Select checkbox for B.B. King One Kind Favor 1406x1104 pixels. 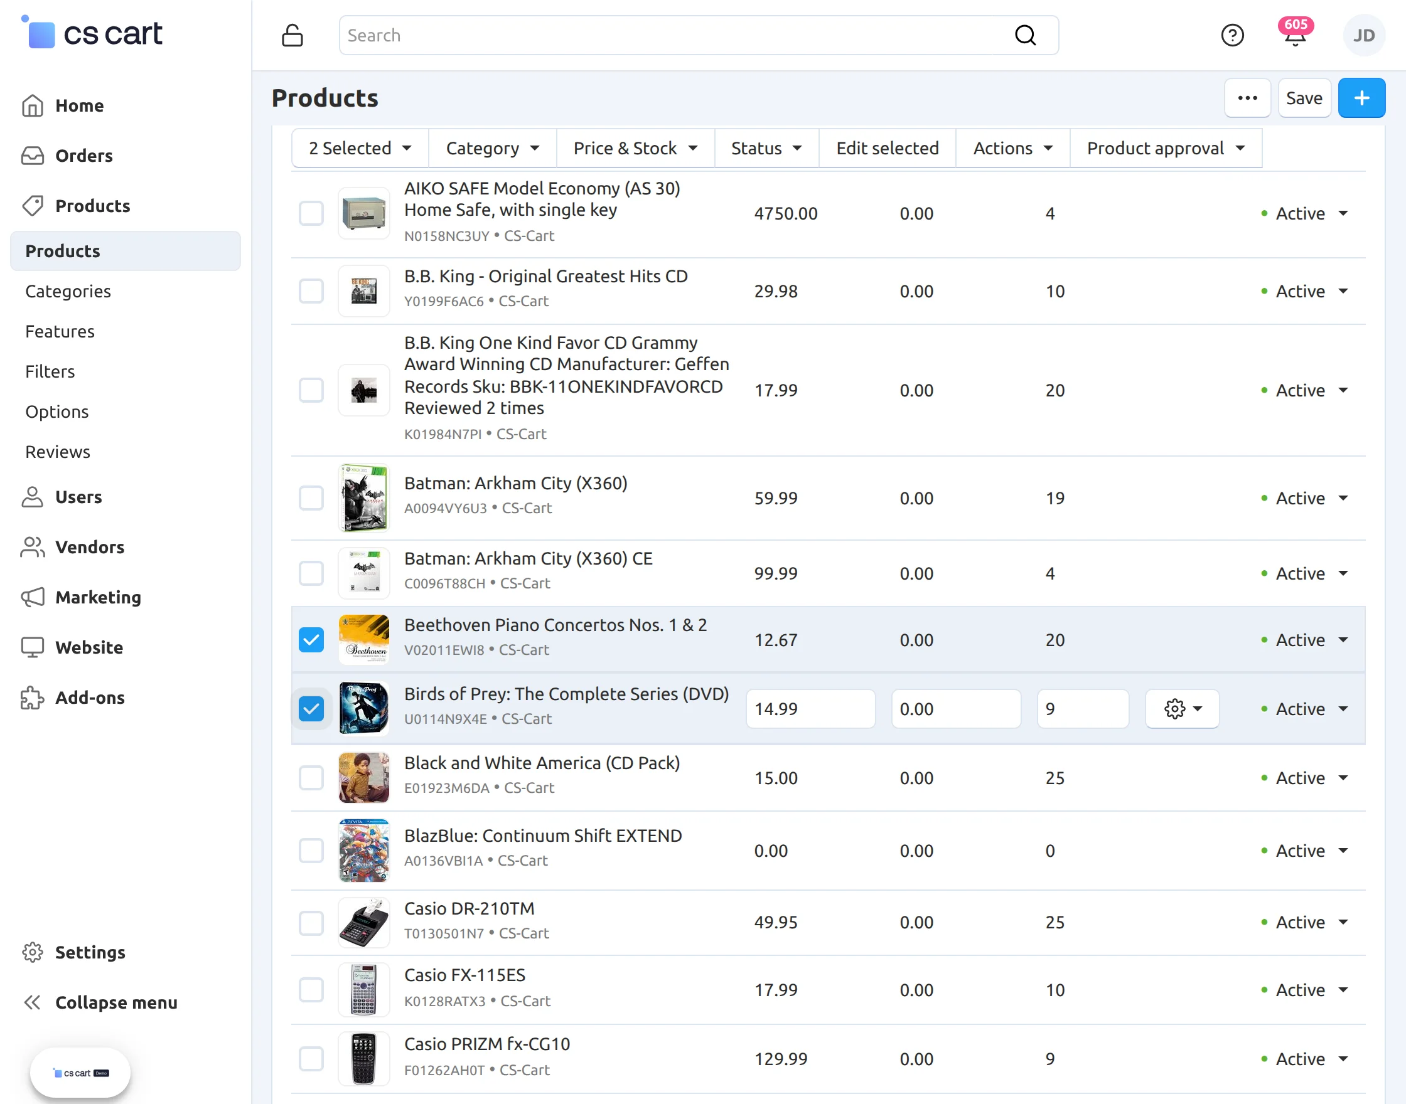pyautogui.click(x=311, y=390)
